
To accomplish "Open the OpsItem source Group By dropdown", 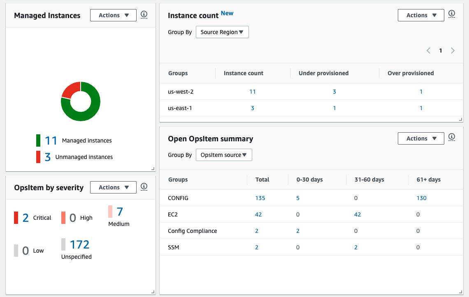I will 224,155.
